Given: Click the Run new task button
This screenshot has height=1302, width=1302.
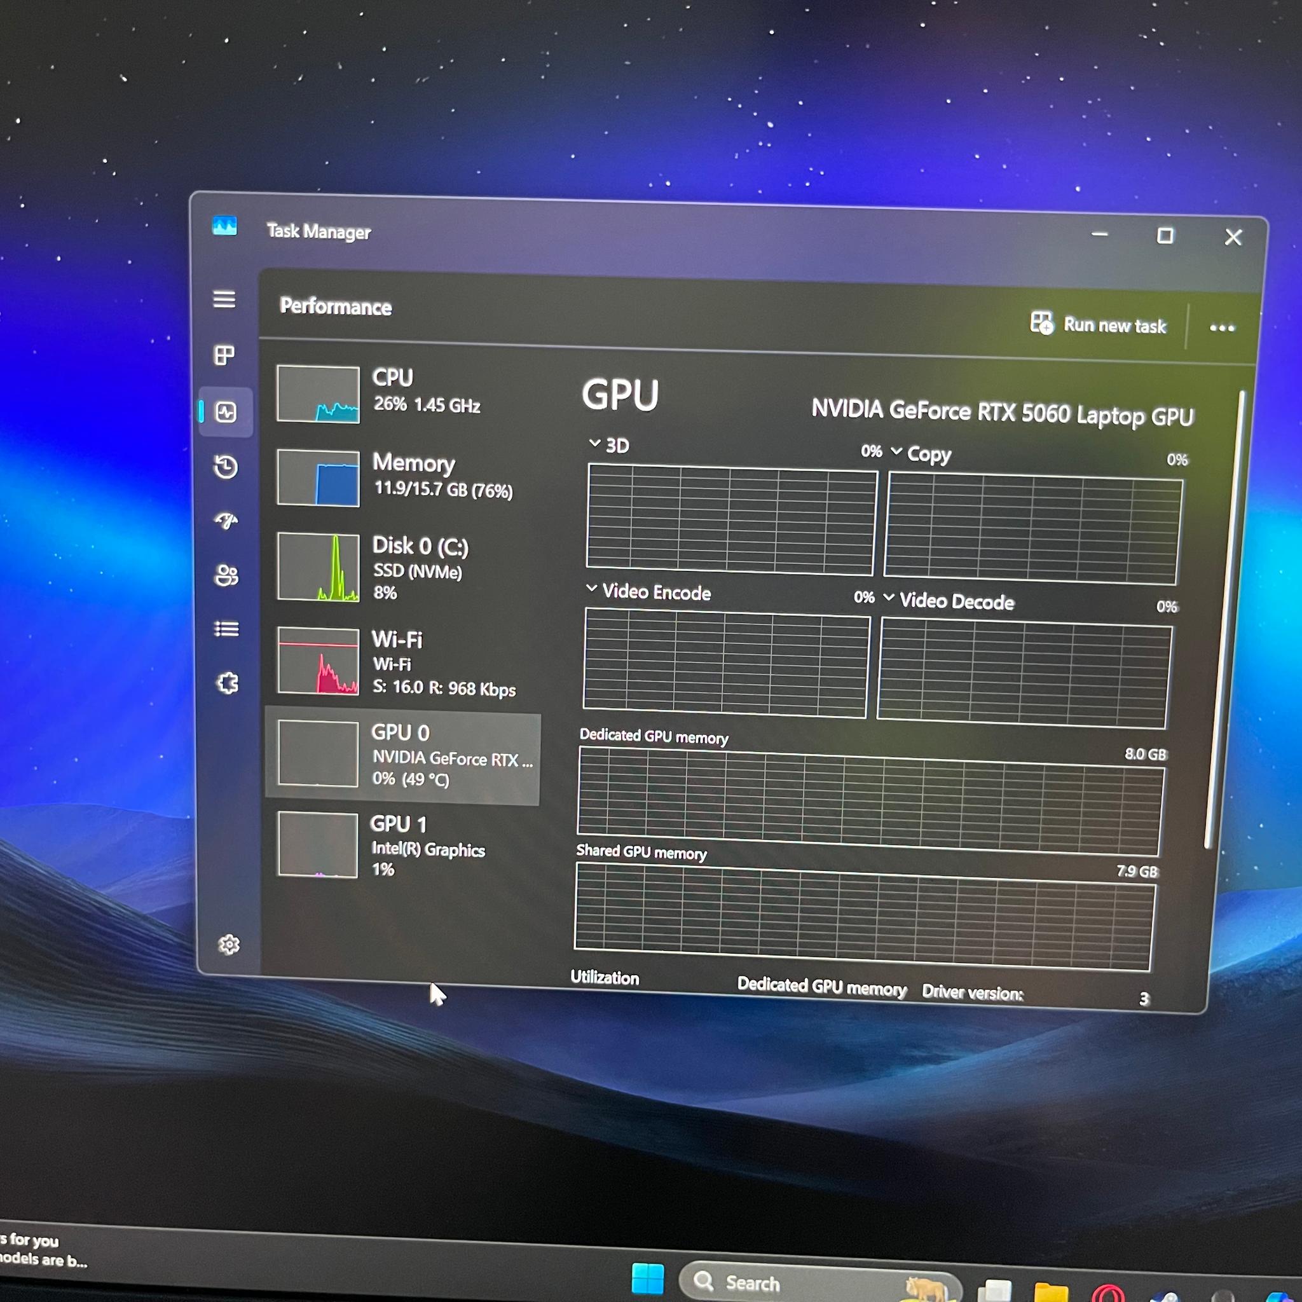Looking at the screenshot, I should pos(1099,325).
